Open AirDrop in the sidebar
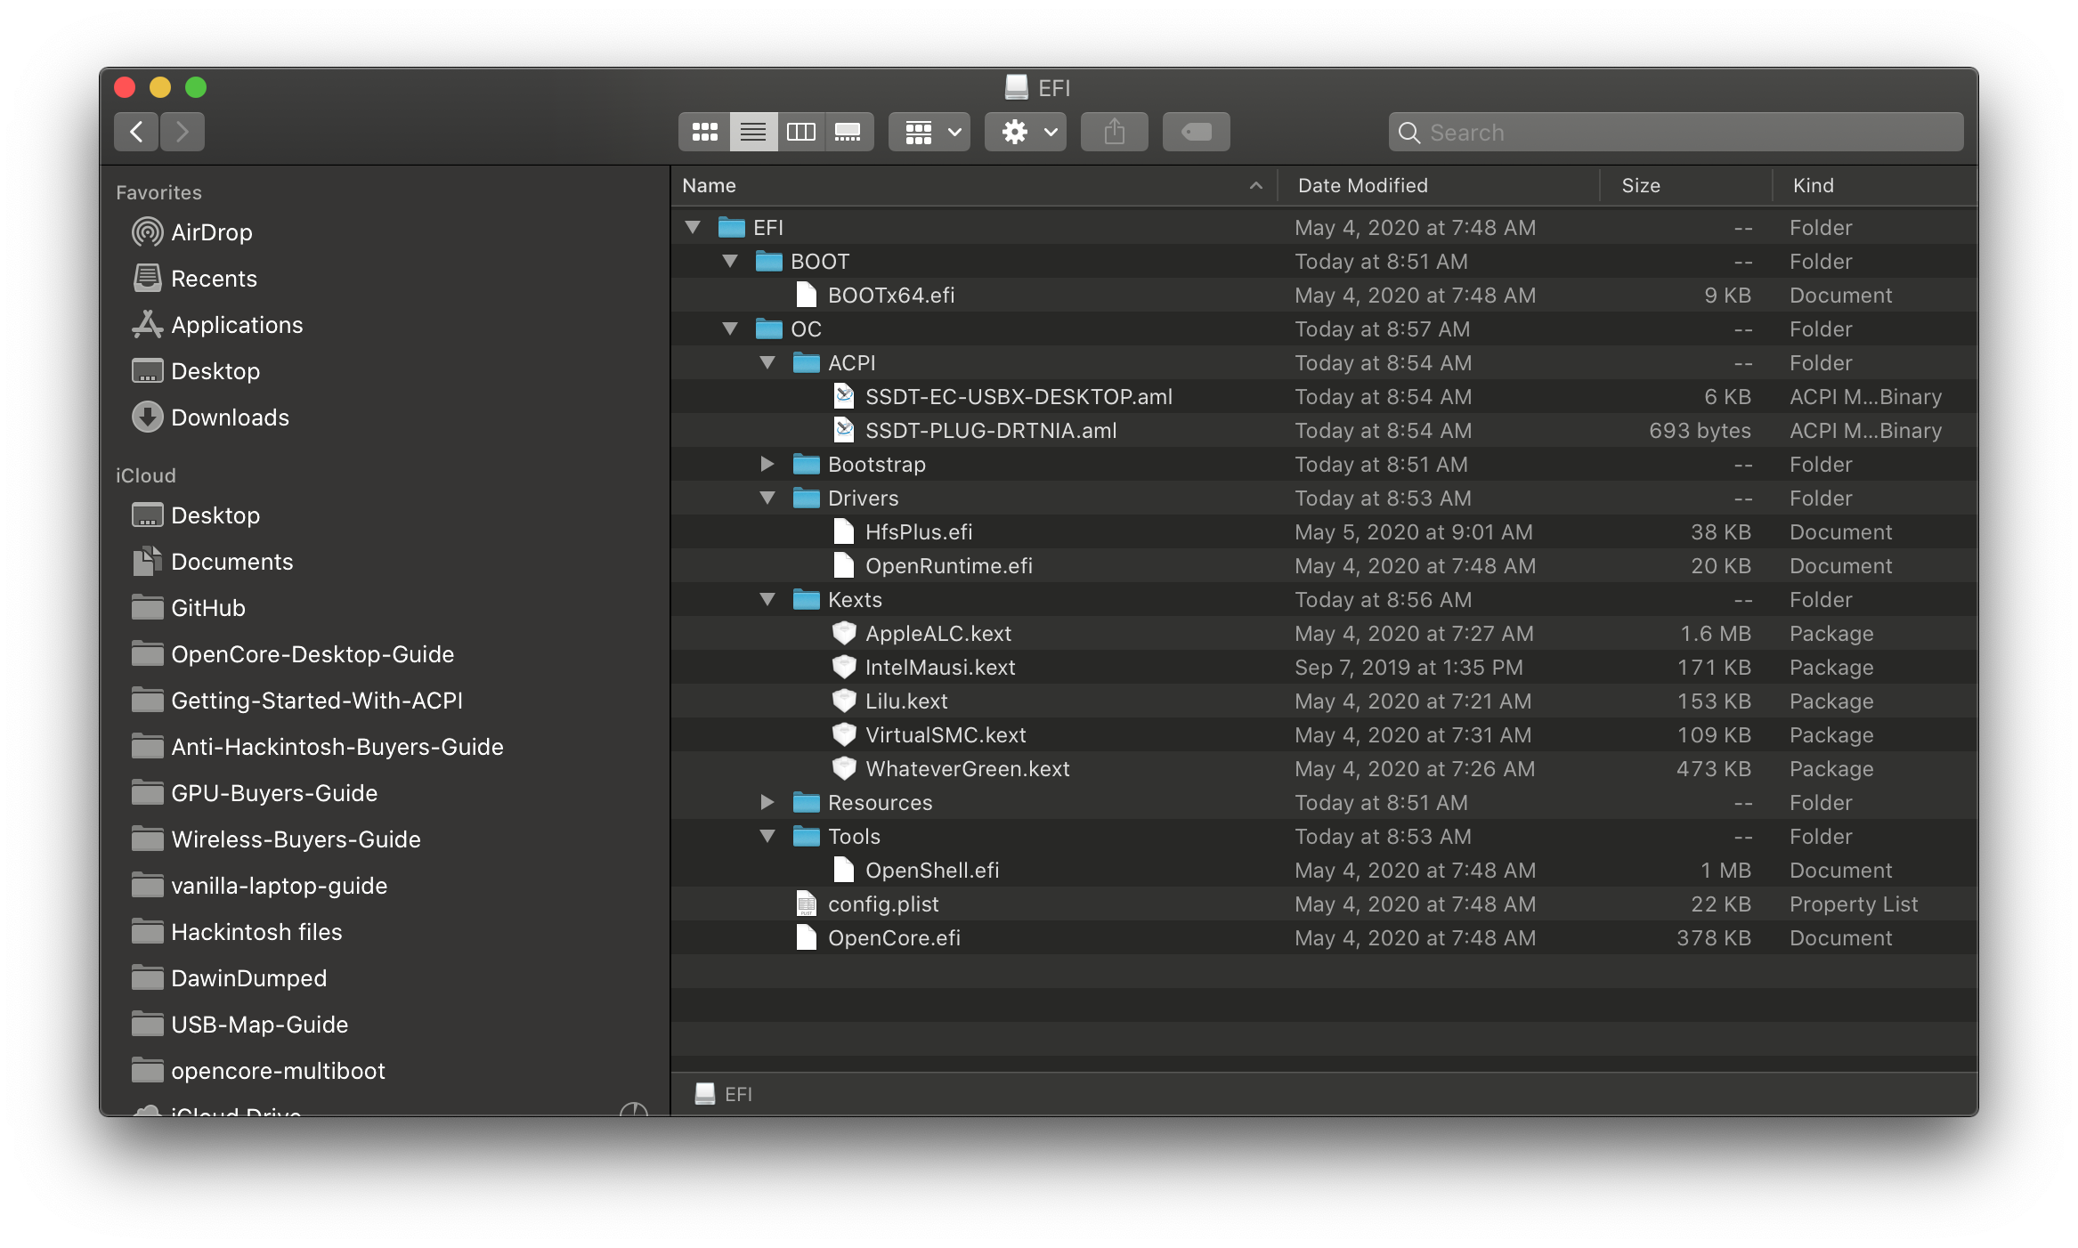Screen dimensions: 2078x1248 point(211,232)
